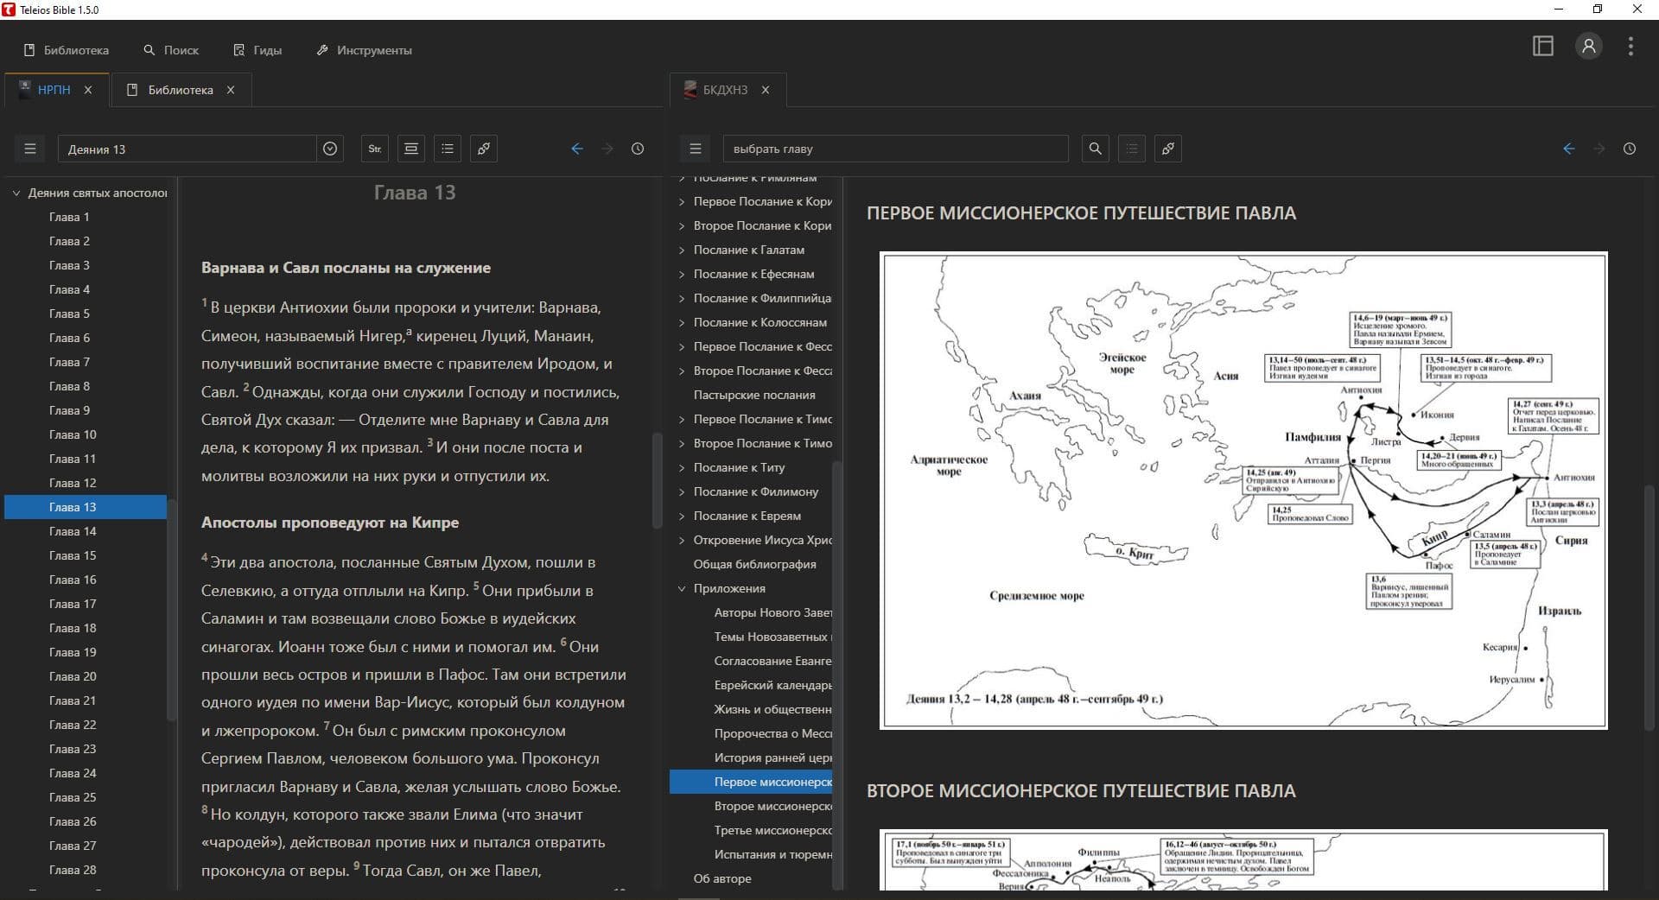Open search in the БКДХНЗ panel
The height and width of the screenshot is (900, 1659).
(x=1095, y=149)
